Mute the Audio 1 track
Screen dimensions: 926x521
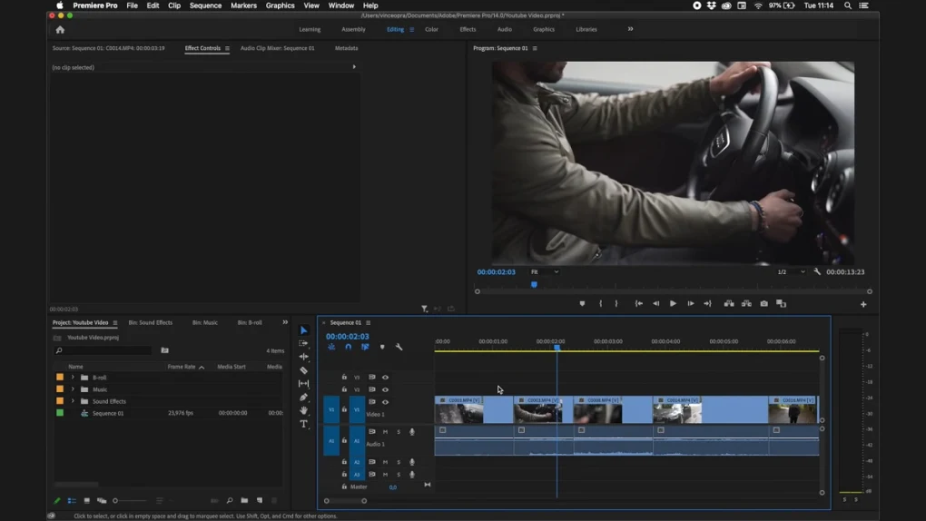point(385,432)
